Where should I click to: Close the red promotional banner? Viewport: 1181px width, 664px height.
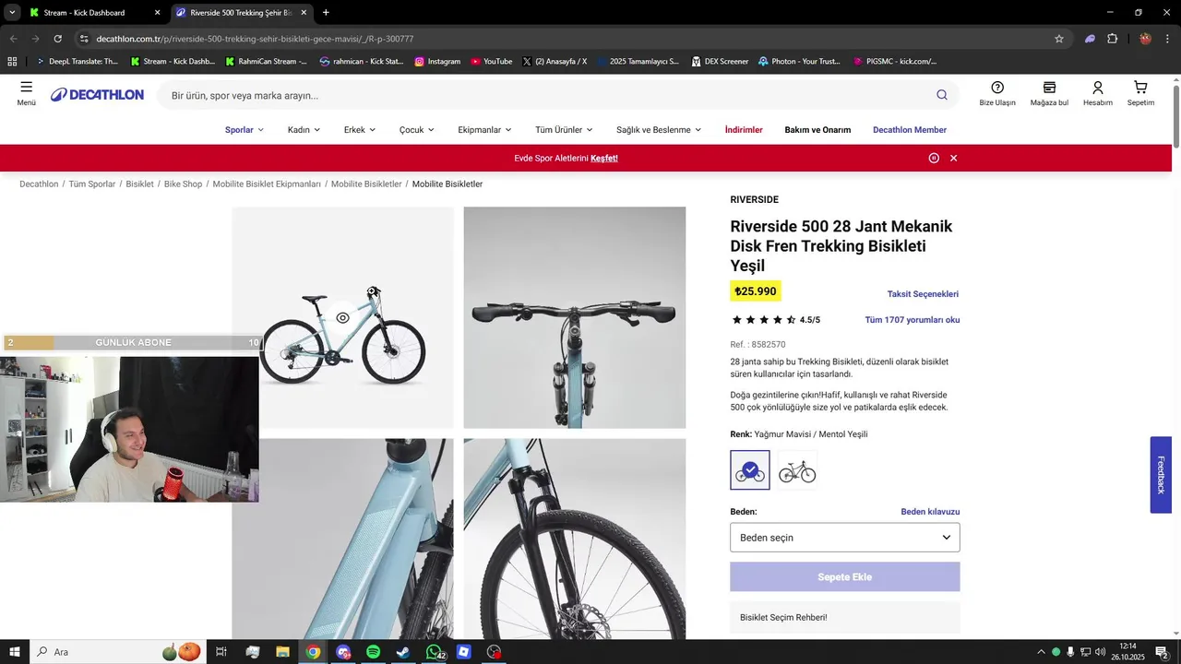pos(953,158)
